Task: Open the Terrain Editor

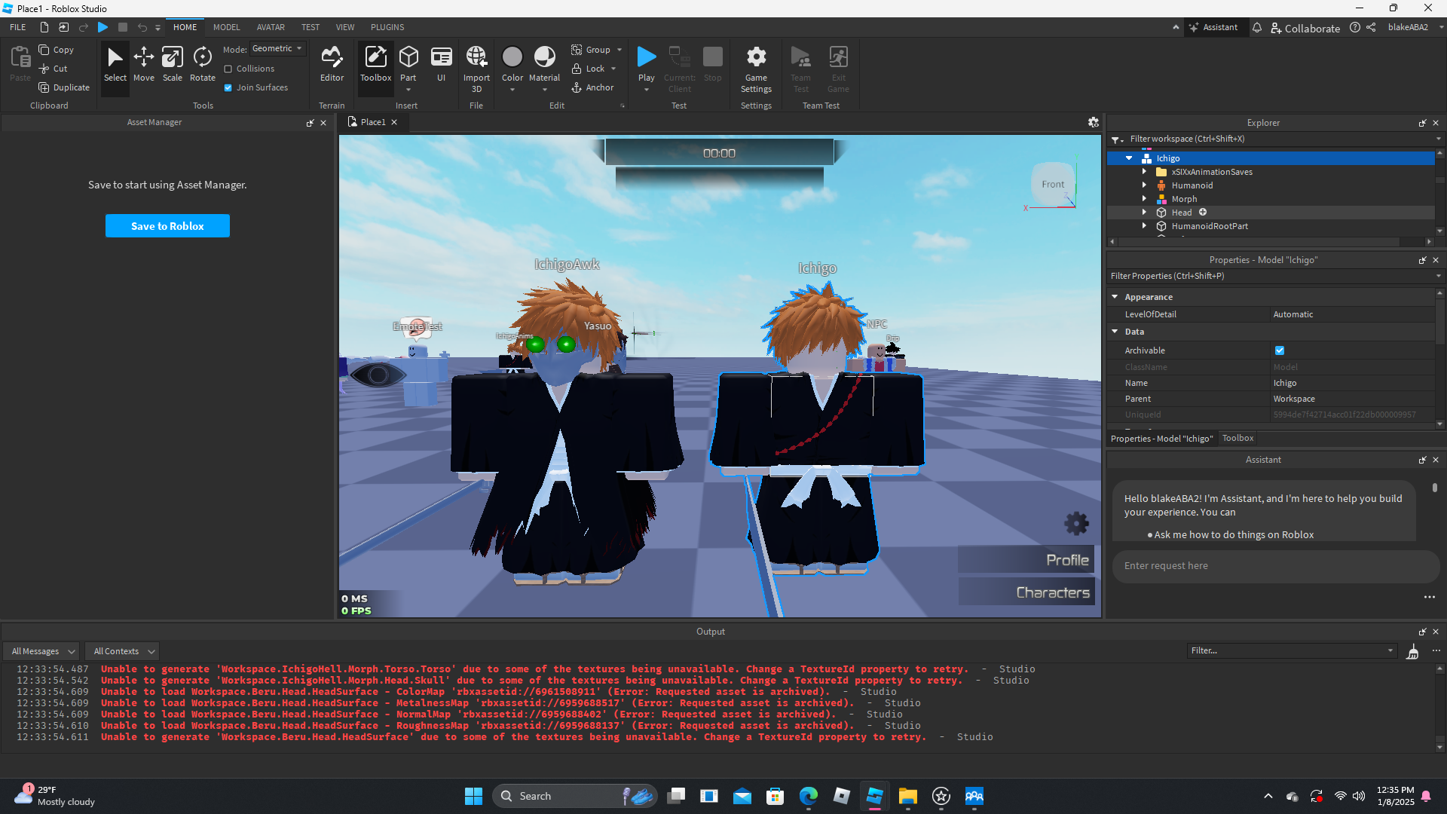Action: click(332, 63)
